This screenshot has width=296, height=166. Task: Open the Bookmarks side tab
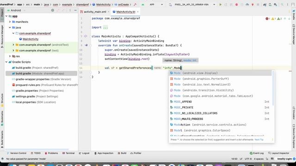2,119
